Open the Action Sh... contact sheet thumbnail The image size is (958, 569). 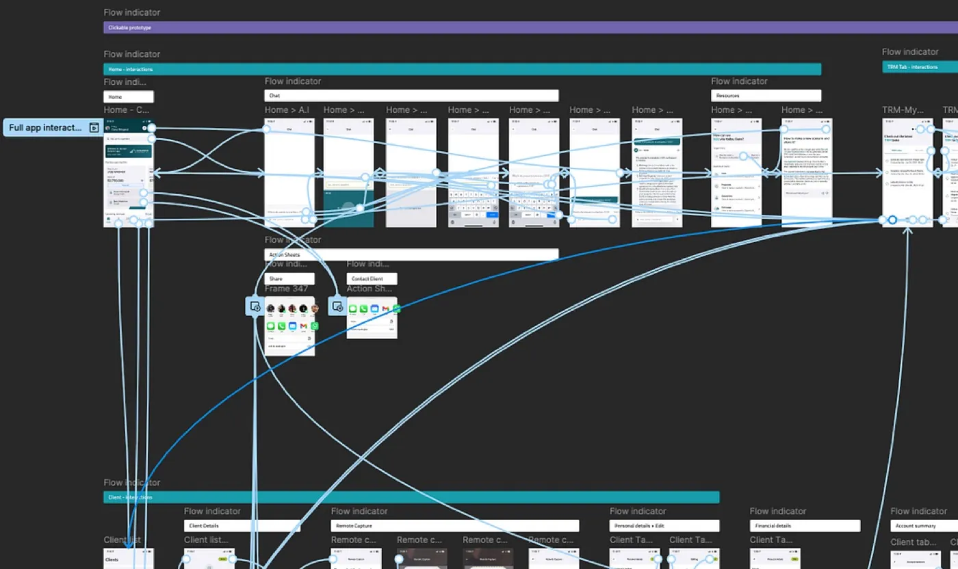click(372, 318)
